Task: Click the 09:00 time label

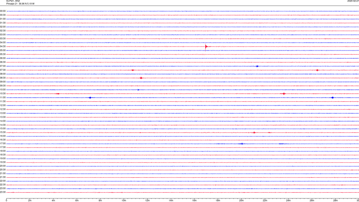Action: pyautogui.click(x=3, y=82)
